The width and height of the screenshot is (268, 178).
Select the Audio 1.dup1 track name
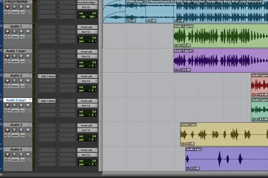[x=16, y=52]
